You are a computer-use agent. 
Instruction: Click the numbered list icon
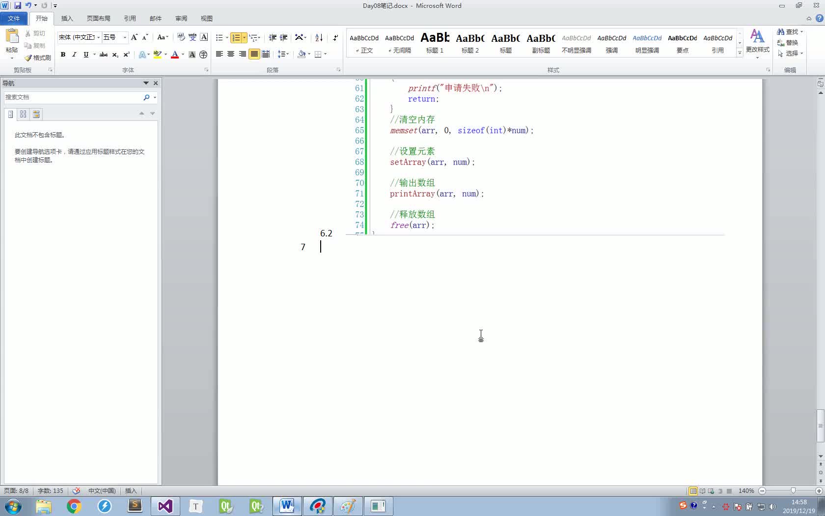[236, 37]
